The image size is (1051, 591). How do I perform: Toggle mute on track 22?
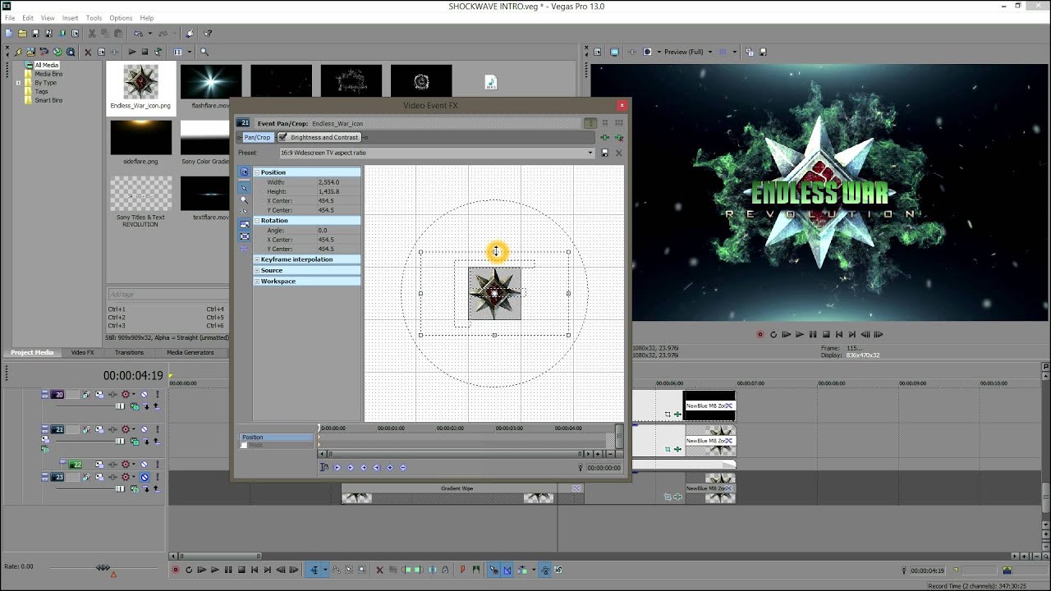click(144, 465)
